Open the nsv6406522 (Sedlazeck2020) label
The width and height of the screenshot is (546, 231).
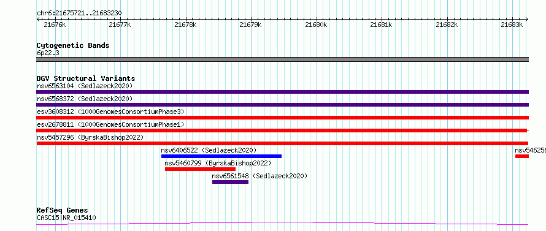click(x=209, y=150)
